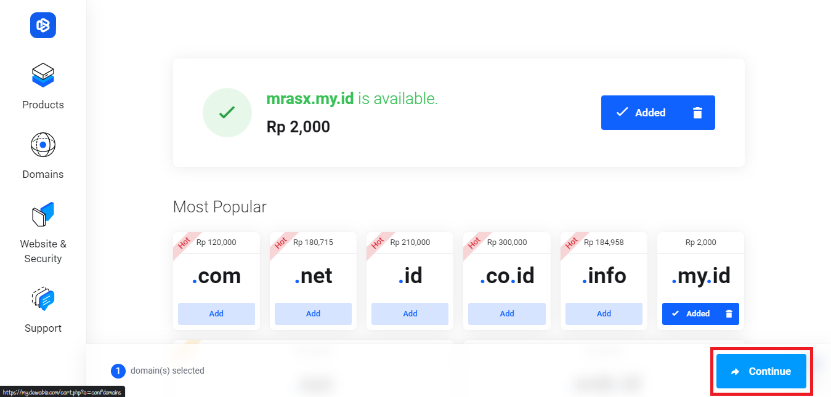The width and height of the screenshot is (831, 397).
Task: Click the blue site logo icon
Action: tap(43, 25)
